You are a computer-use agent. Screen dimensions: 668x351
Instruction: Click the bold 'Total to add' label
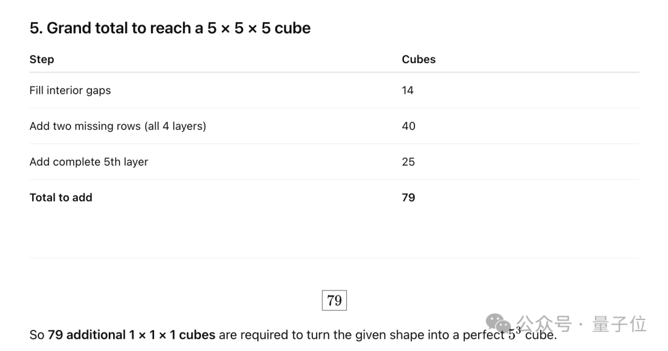pos(61,198)
